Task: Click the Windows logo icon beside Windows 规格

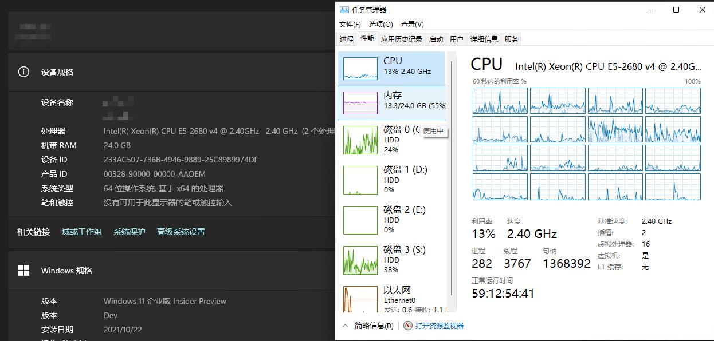Action: [23, 271]
